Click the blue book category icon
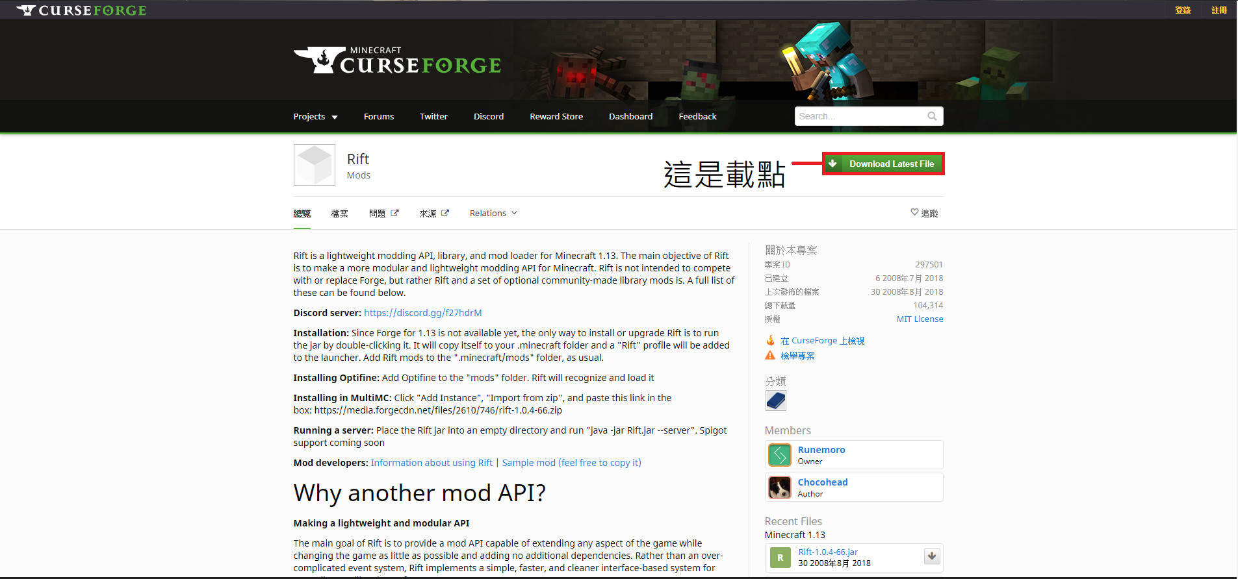1238x579 pixels. pyautogui.click(x=776, y=400)
